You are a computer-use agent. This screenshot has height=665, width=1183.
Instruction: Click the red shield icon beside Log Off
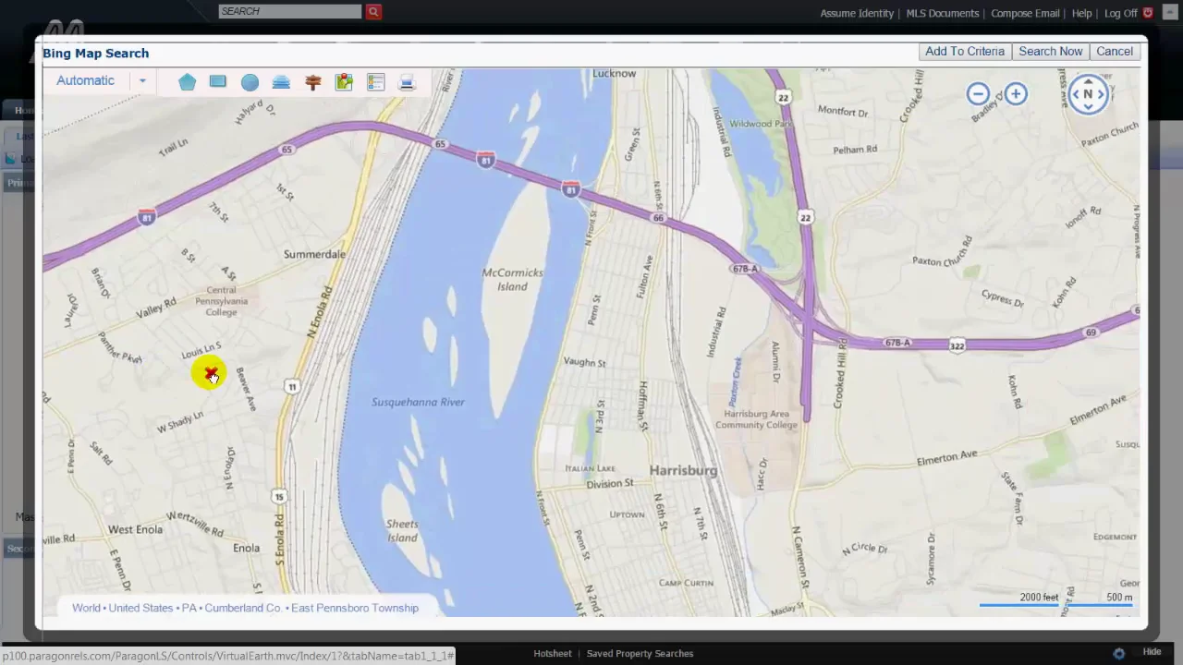[1148, 13]
